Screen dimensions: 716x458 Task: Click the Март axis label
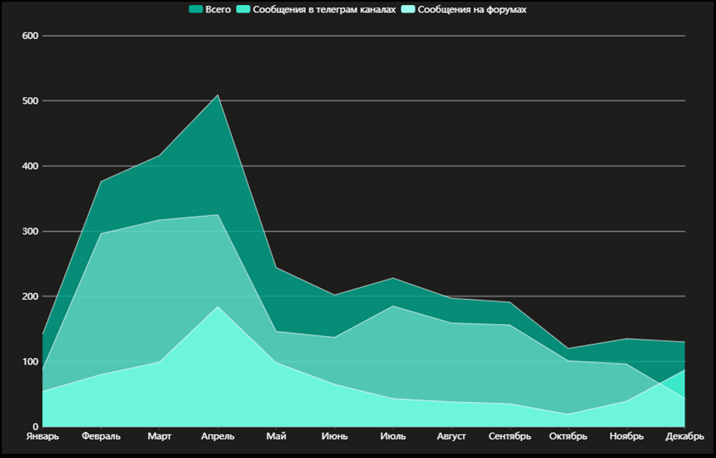tap(160, 436)
